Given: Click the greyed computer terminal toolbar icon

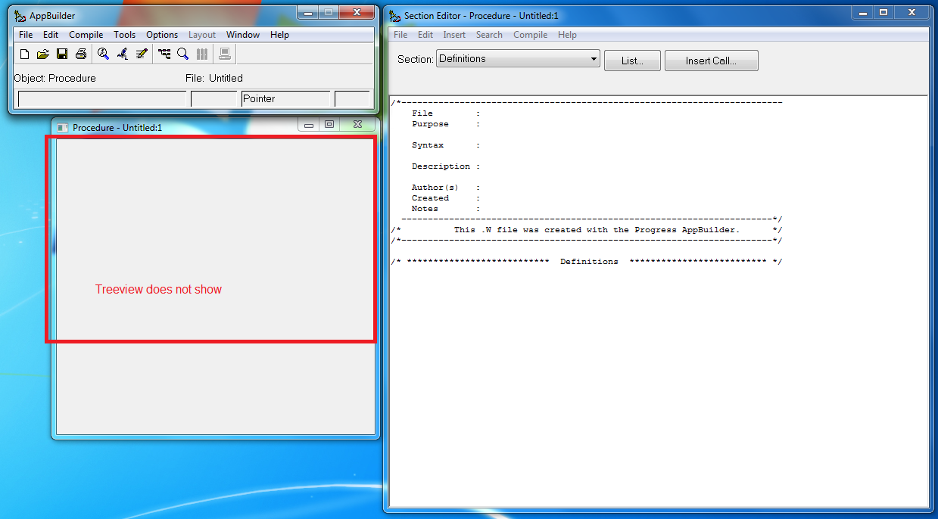Looking at the screenshot, I should [225, 54].
